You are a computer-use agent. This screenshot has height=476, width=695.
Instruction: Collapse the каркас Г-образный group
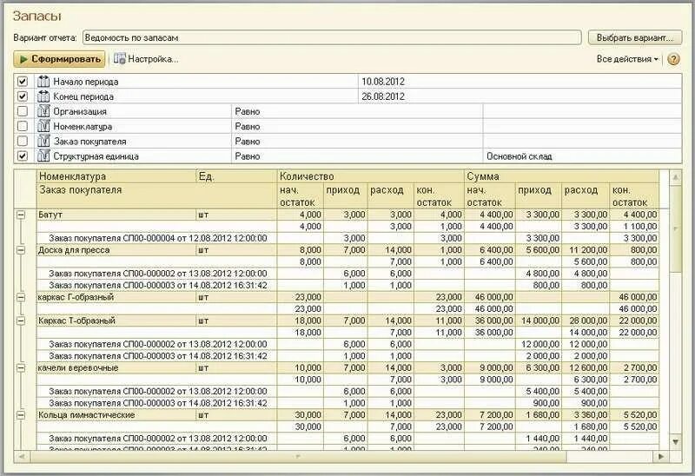(x=21, y=297)
